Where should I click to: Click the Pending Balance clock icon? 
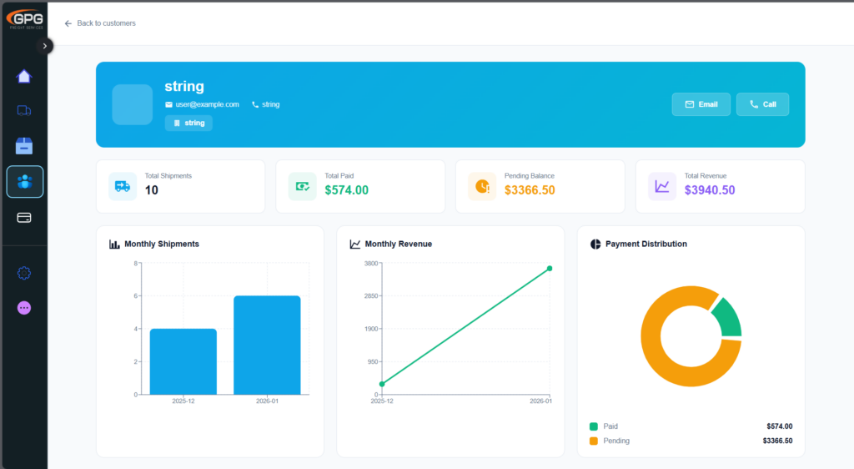point(482,186)
